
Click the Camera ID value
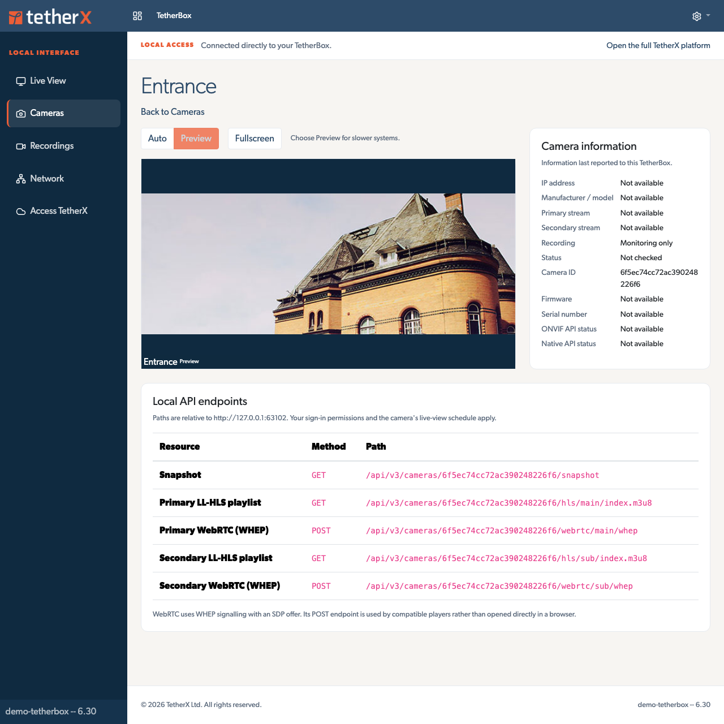tap(659, 278)
